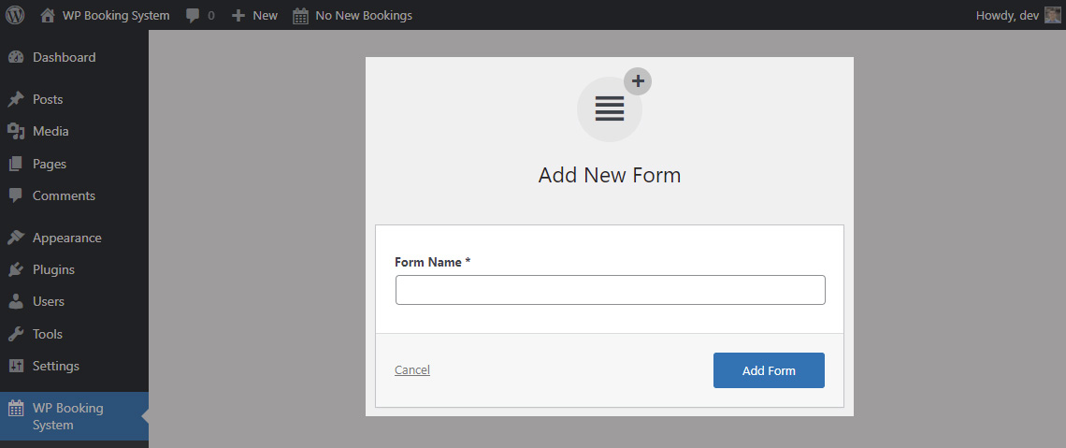Open the Dashboard gauge icon
The width and height of the screenshot is (1066, 448).
pos(16,57)
